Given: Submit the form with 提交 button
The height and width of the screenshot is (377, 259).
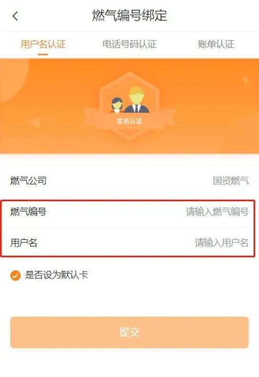Looking at the screenshot, I should point(129,332).
